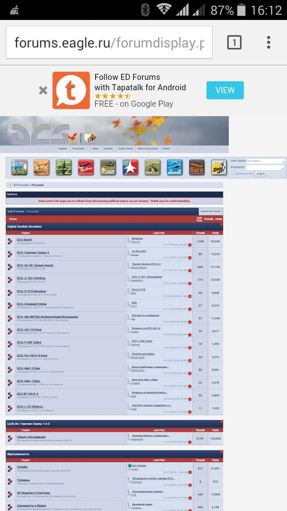Open the Black Shark 2 product icon

coord(63,167)
